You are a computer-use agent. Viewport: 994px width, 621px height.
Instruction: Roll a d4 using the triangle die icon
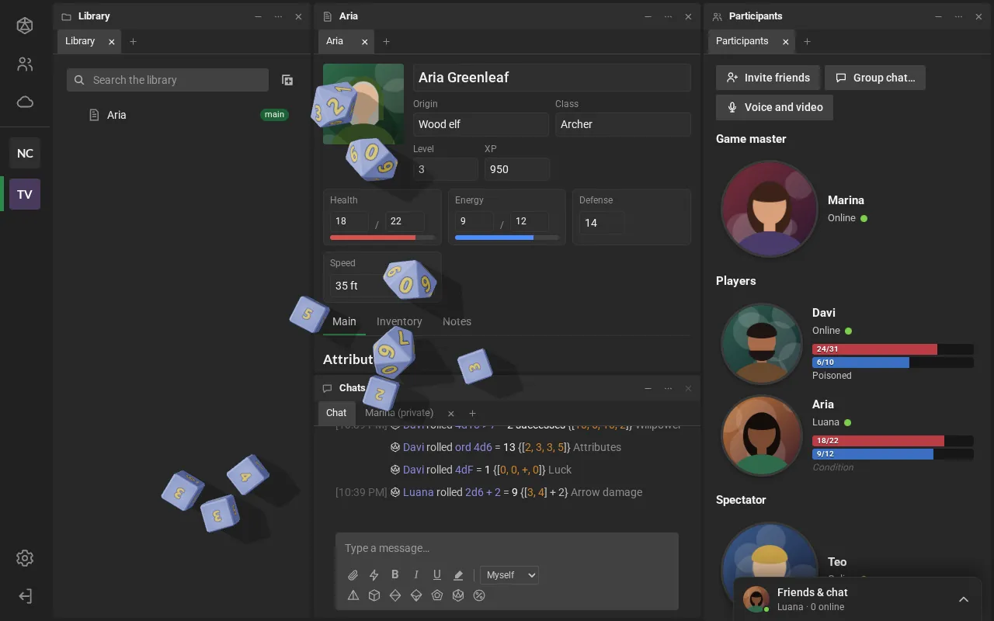tap(353, 595)
